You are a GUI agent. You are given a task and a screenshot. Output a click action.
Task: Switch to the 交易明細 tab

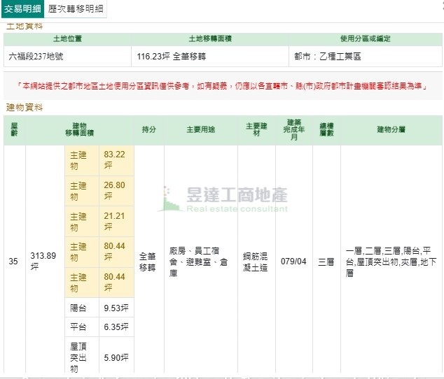22,9
